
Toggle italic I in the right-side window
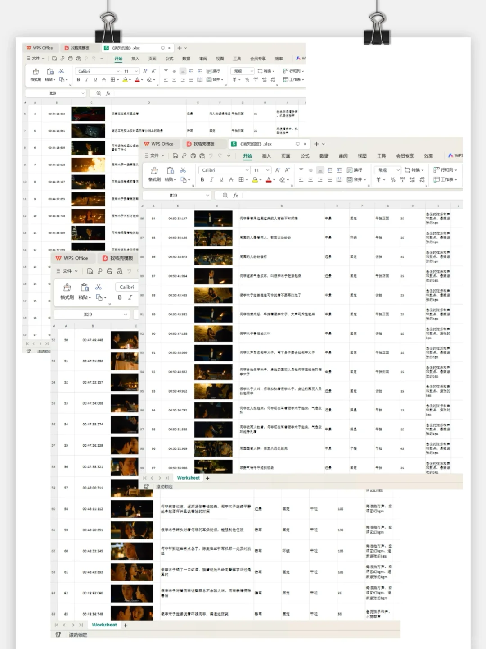point(211,179)
